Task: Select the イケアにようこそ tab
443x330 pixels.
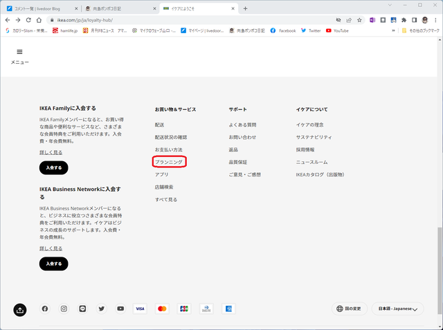Action: [199, 9]
